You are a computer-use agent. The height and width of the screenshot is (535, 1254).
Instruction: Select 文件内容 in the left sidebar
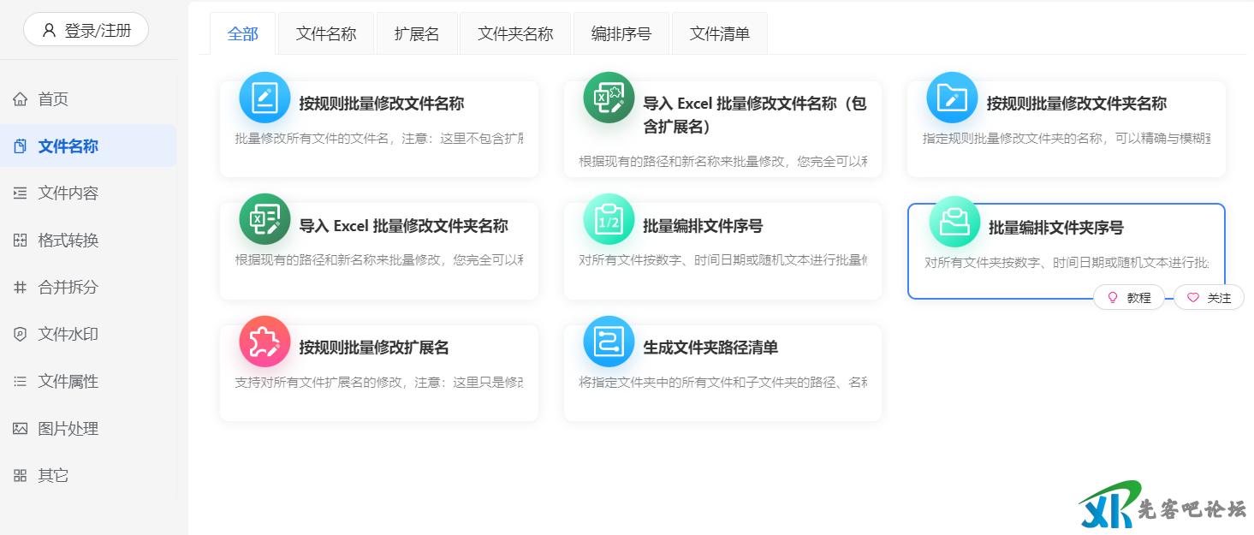coord(68,193)
